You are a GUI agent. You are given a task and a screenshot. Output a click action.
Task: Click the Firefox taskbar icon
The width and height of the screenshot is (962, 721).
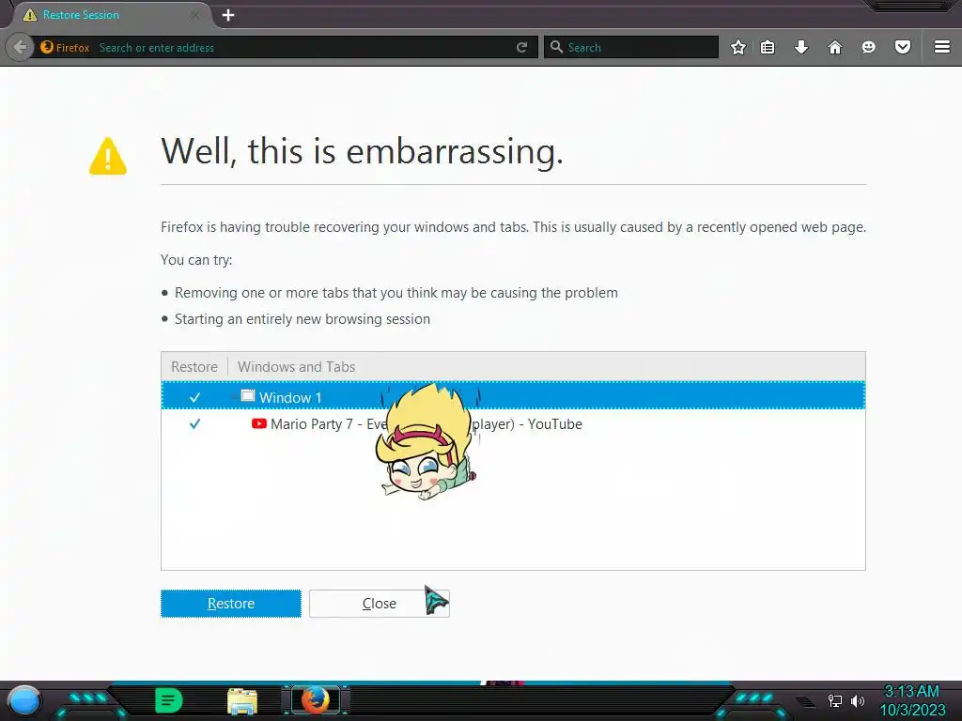coord(315,700)
